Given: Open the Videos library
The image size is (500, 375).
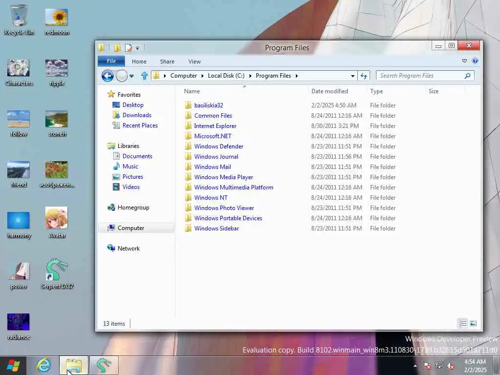Looking at the screenshot, I should tap(131, 187).
